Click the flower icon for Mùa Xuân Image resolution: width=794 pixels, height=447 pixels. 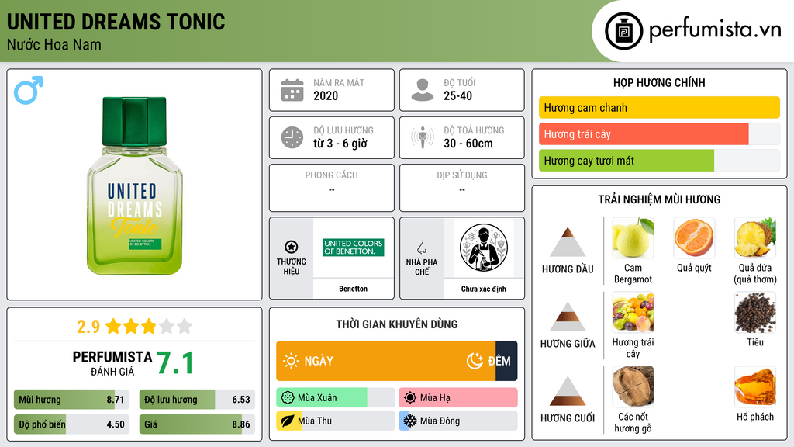(288, 398)
